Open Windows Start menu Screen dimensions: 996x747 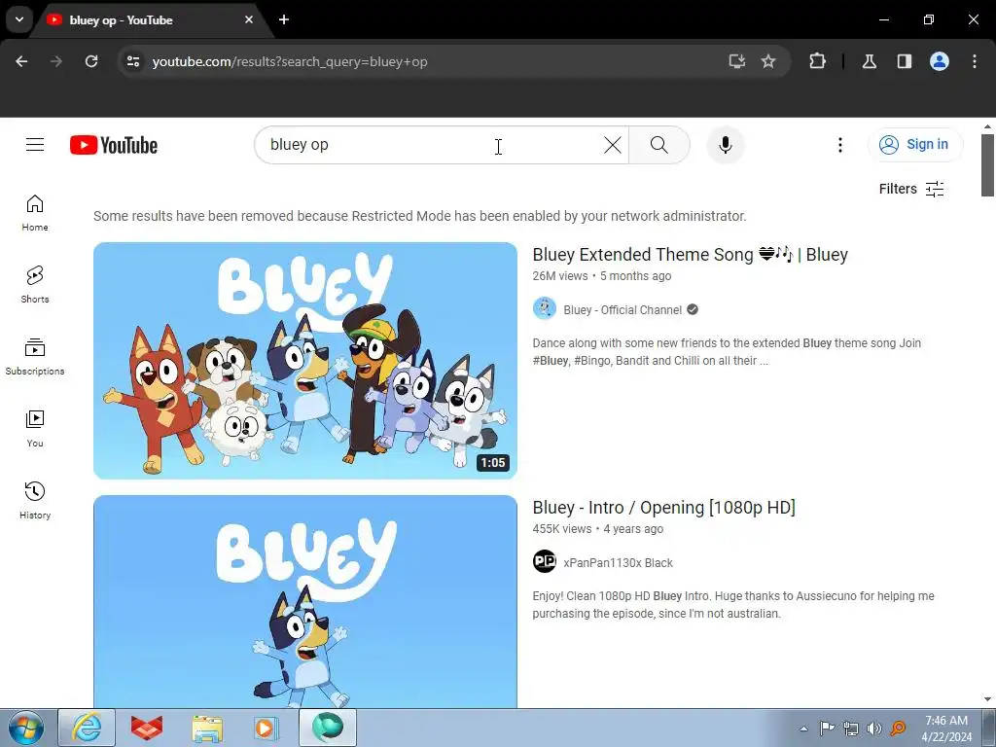(26, 728)
